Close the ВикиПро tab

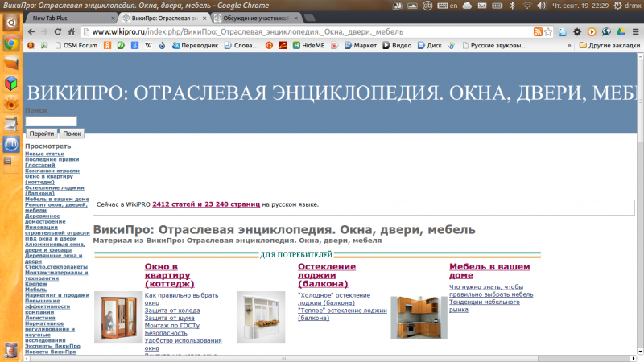[x=204, y=19]
